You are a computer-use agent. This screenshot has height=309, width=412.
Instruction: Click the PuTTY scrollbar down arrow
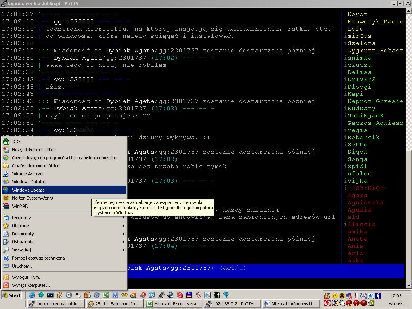pos(409,286)
